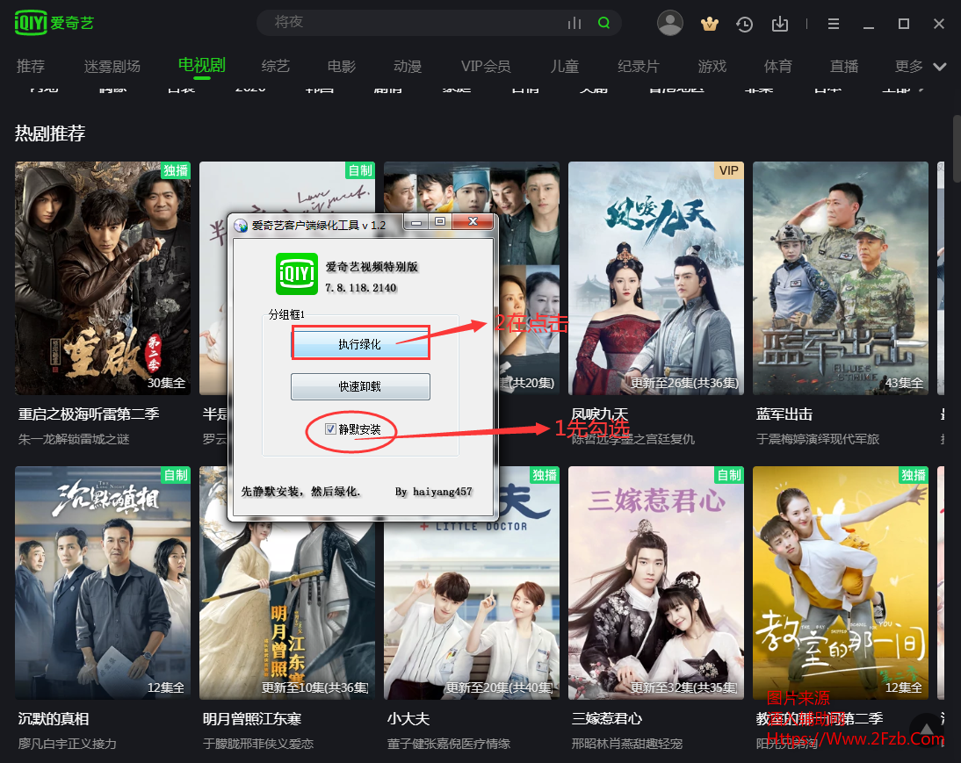Viewport: 961px width, 763px height.
Task: Click the scroll-to-top arrow button
Action: tap(925, 727)
